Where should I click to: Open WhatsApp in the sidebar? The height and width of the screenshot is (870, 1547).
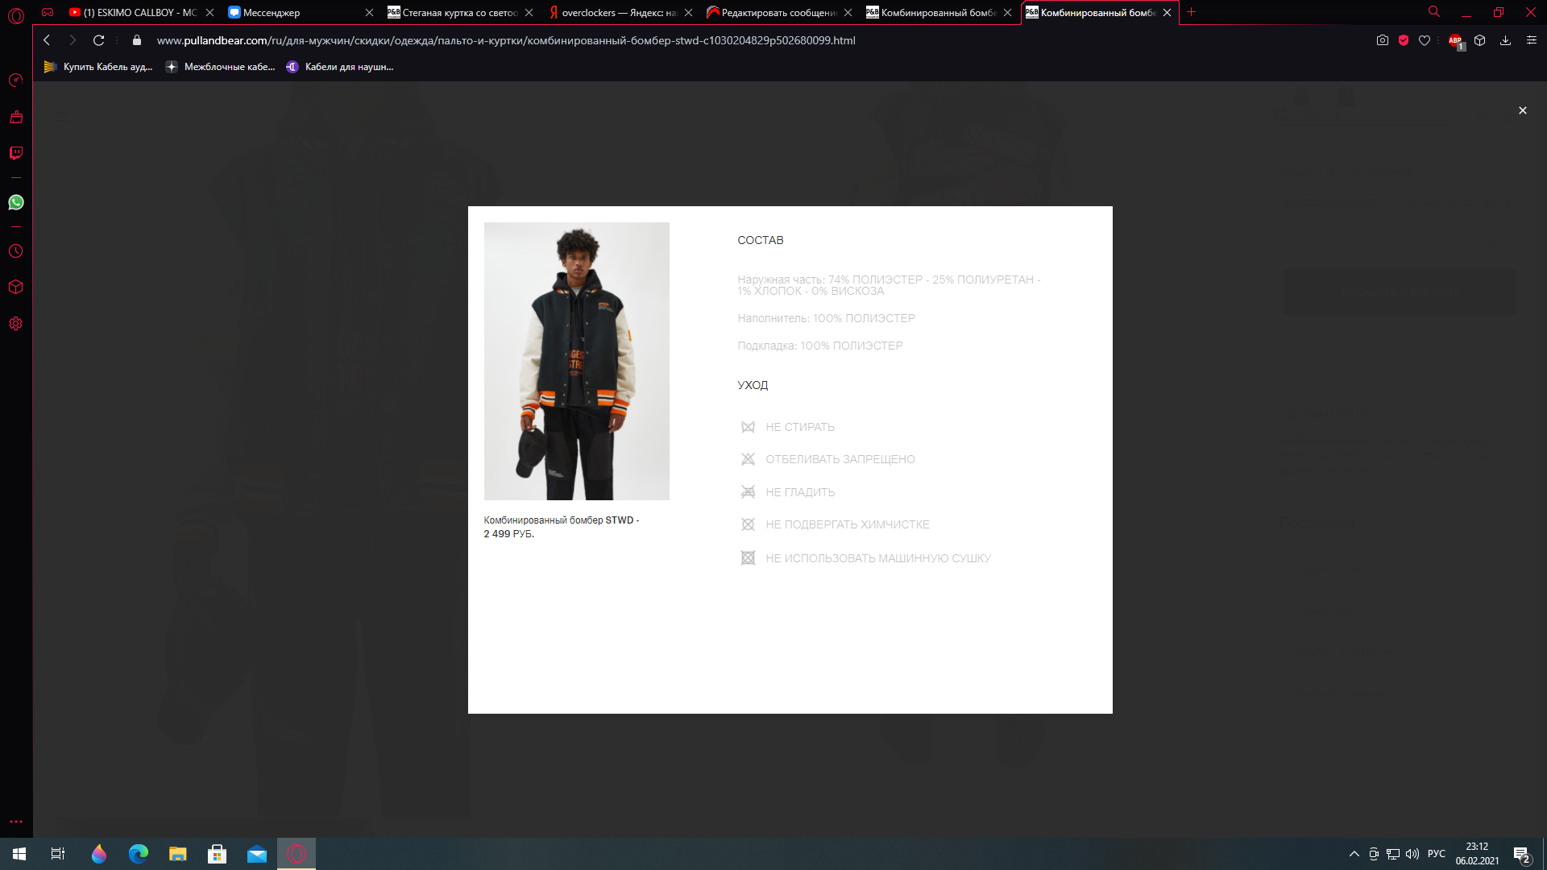point(16,202)
